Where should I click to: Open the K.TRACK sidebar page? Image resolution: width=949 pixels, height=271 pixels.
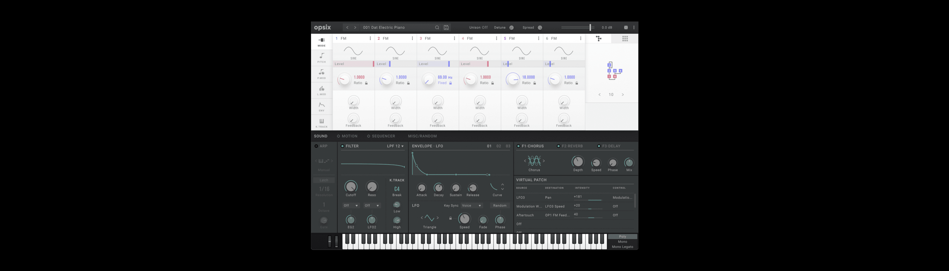click(x=322, y=123)
